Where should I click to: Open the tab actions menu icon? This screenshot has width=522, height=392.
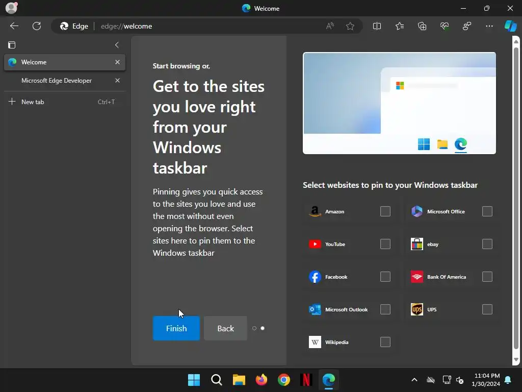click(x=12, y=45)
